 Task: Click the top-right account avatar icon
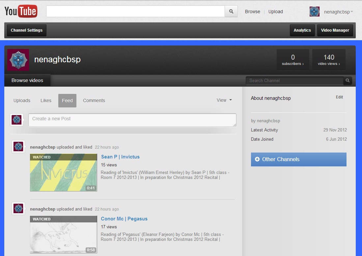tap(315, 12)
